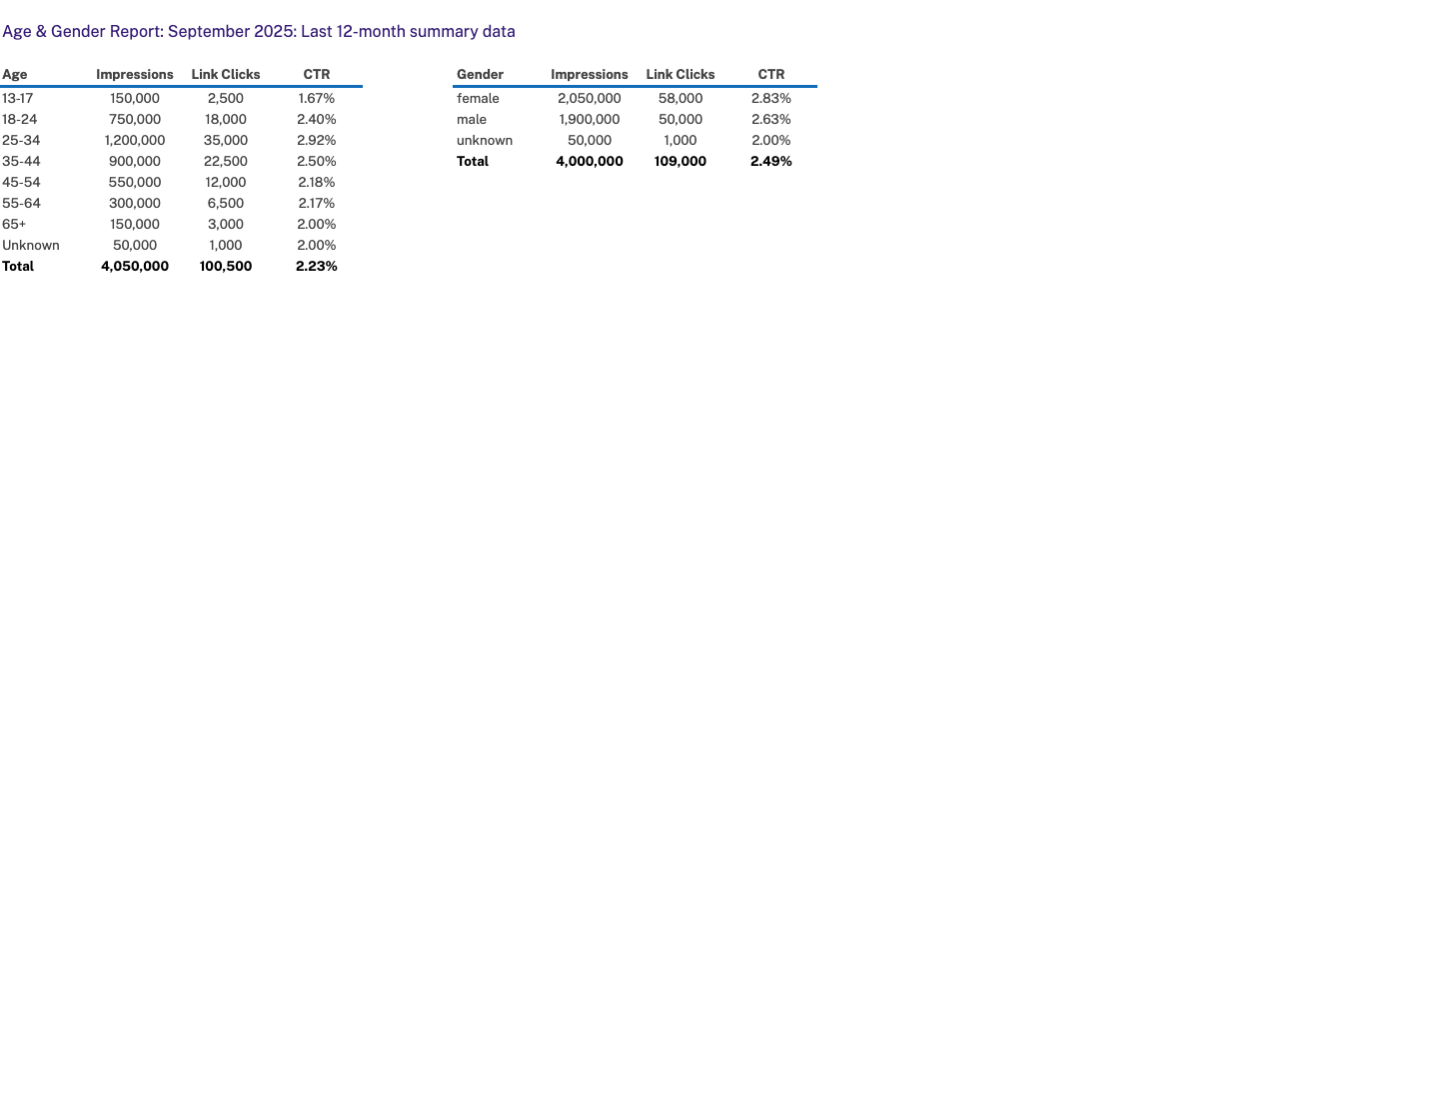
Task: Select the 100,500 total link clicks cell
Action: [226, 267]
